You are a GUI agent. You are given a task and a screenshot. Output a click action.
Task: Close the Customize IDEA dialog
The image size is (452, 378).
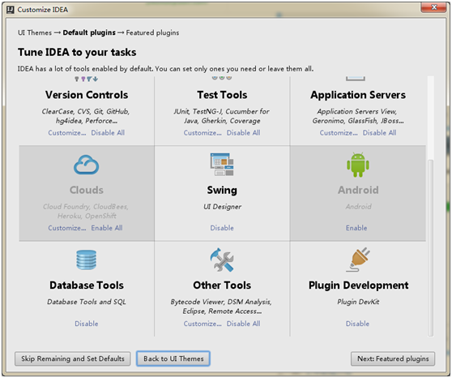434,7
